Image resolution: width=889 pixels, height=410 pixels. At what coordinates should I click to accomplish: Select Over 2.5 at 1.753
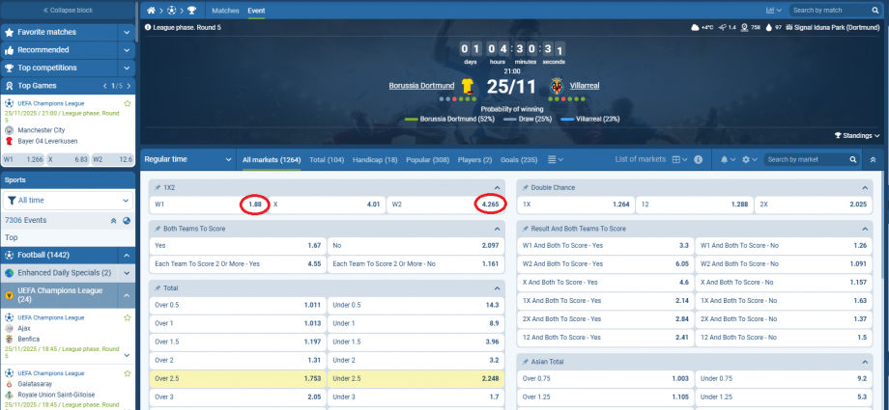click(x=238, y=379)
